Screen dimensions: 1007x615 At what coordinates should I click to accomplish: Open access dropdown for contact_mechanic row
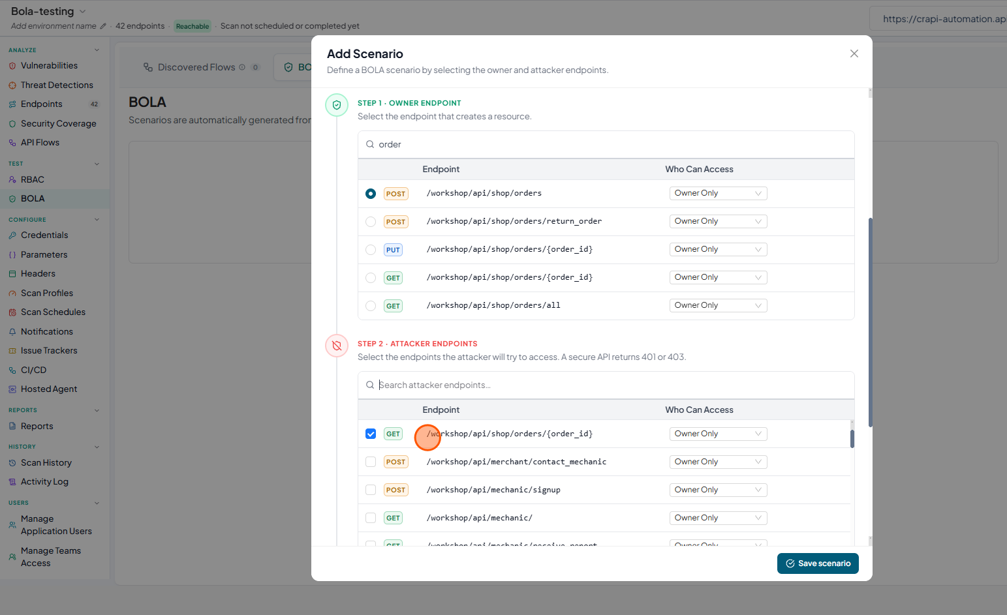(718, 462)
